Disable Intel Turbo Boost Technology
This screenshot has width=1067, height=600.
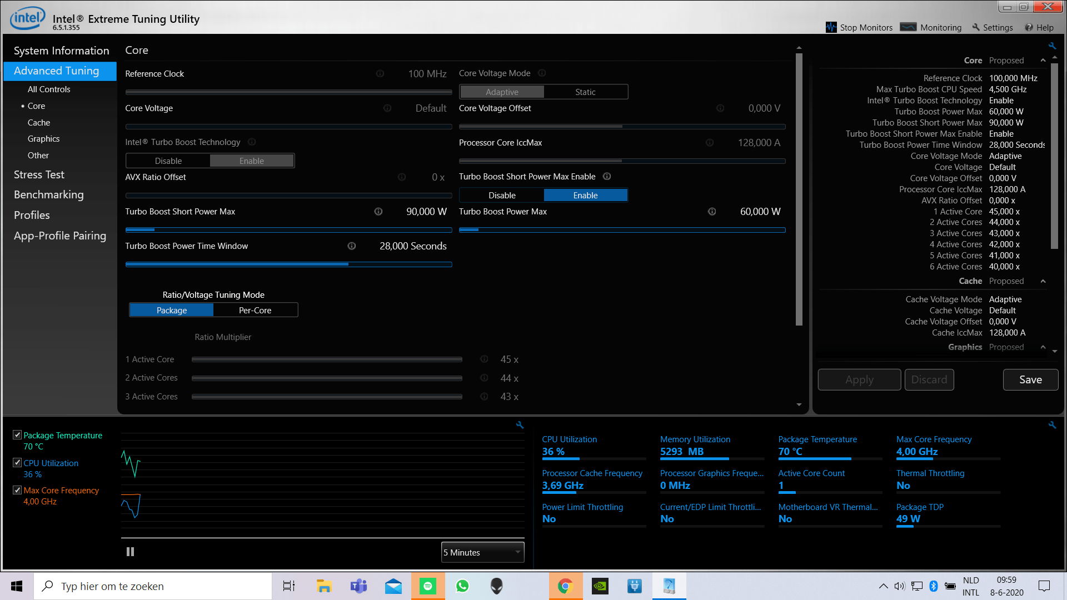tap(168, 161)
